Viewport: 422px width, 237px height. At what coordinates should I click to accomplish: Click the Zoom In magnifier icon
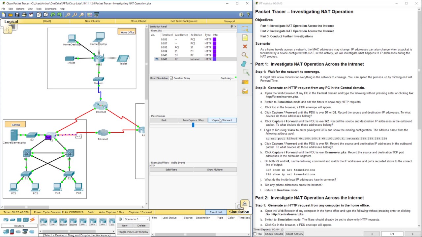[x=68, y=15]
